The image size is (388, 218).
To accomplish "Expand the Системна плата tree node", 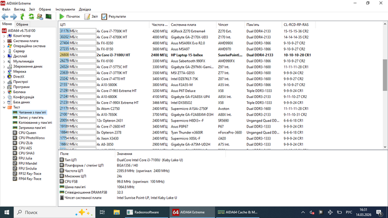I will 4,41.
